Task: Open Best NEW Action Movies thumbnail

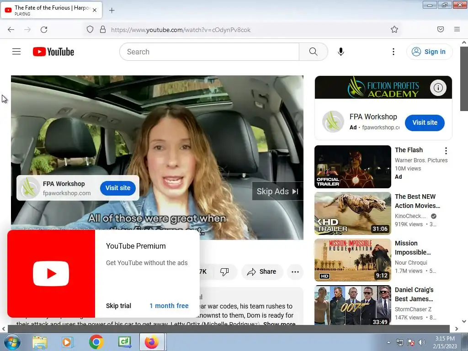Action: [353, 213]
